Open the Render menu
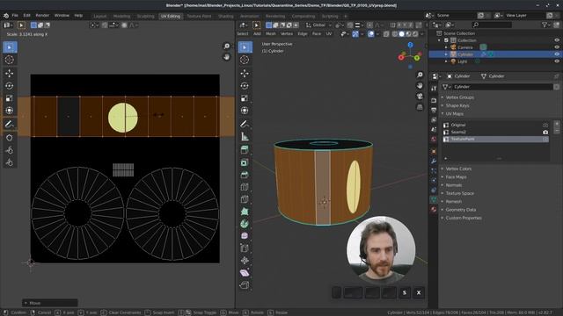Screen dimensions: 563x316 click(42, 16)
